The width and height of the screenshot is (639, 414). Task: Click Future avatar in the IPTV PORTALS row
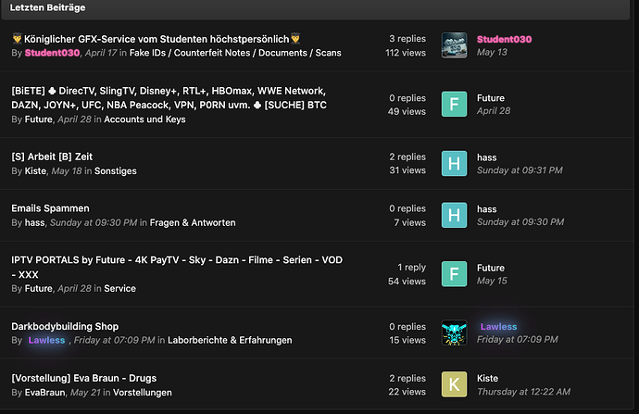[x=454, y=274]
